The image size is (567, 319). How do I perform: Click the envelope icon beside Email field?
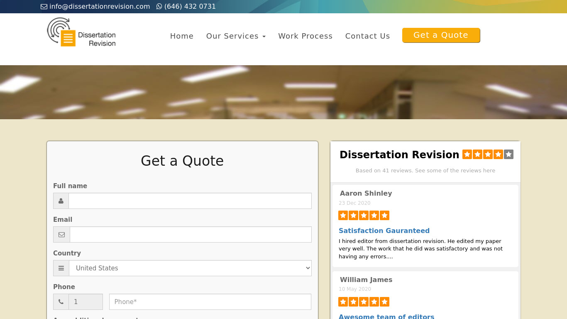[x=61, y=235]
